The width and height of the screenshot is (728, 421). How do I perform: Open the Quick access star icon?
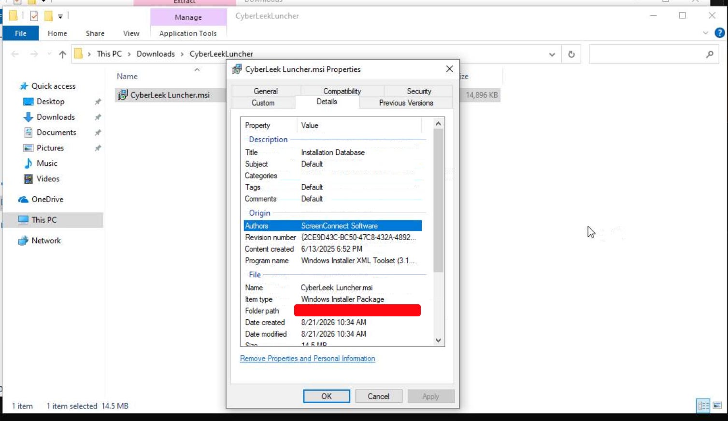(x=24, y=86)
